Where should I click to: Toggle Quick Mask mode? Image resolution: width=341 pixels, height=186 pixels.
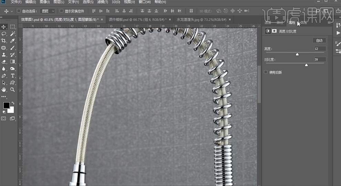tap(4, 118)
